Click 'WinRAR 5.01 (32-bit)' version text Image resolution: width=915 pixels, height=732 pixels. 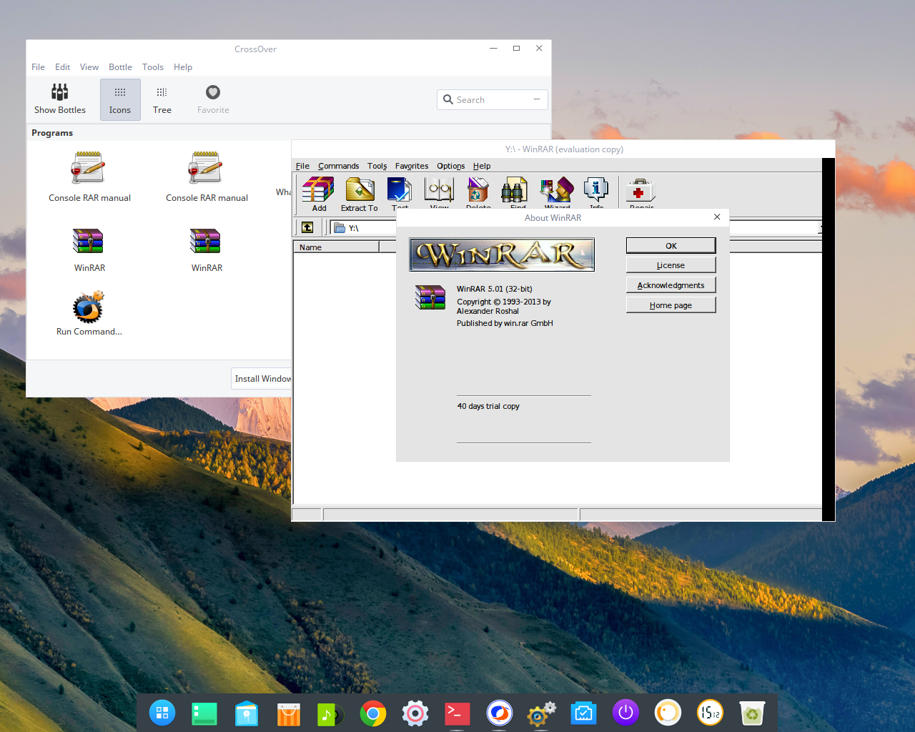tap(495, 289)
